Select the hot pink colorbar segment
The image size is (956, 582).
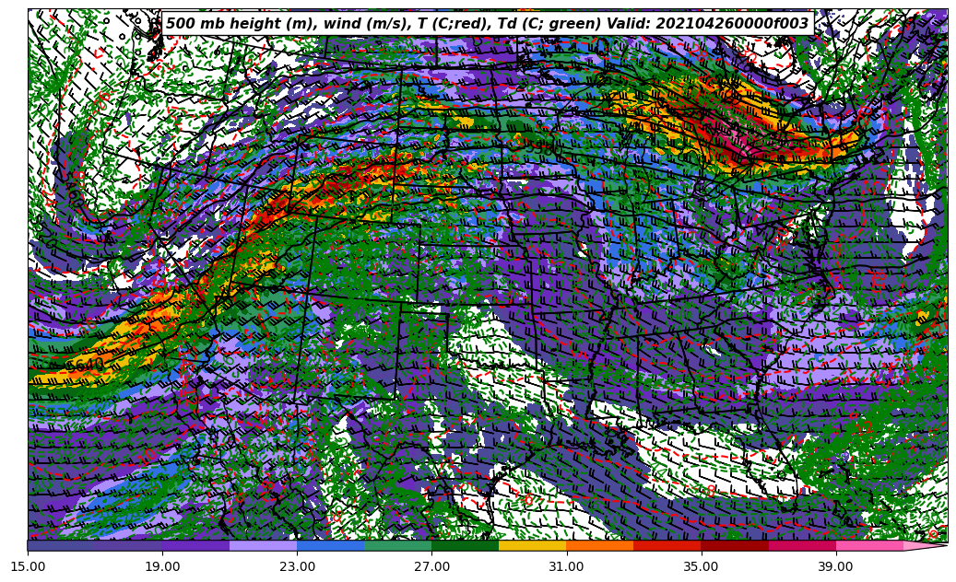point(868,546)
